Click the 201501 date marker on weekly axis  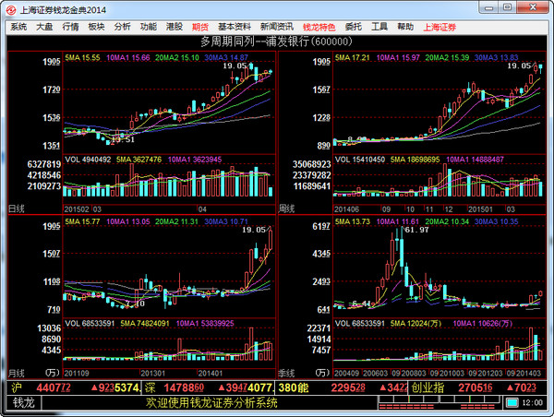[480, 209]
